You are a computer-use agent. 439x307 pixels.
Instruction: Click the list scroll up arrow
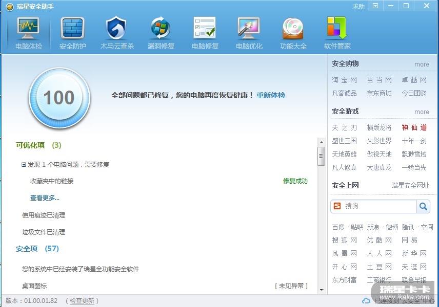322,142
